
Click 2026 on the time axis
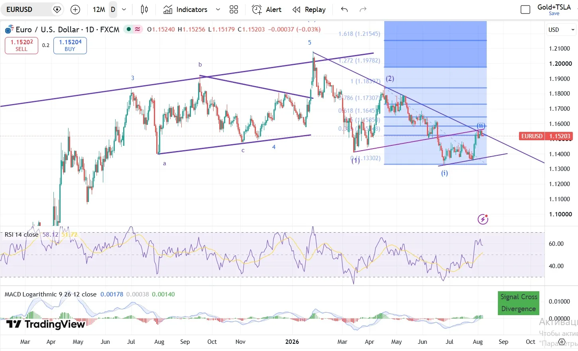292,342
